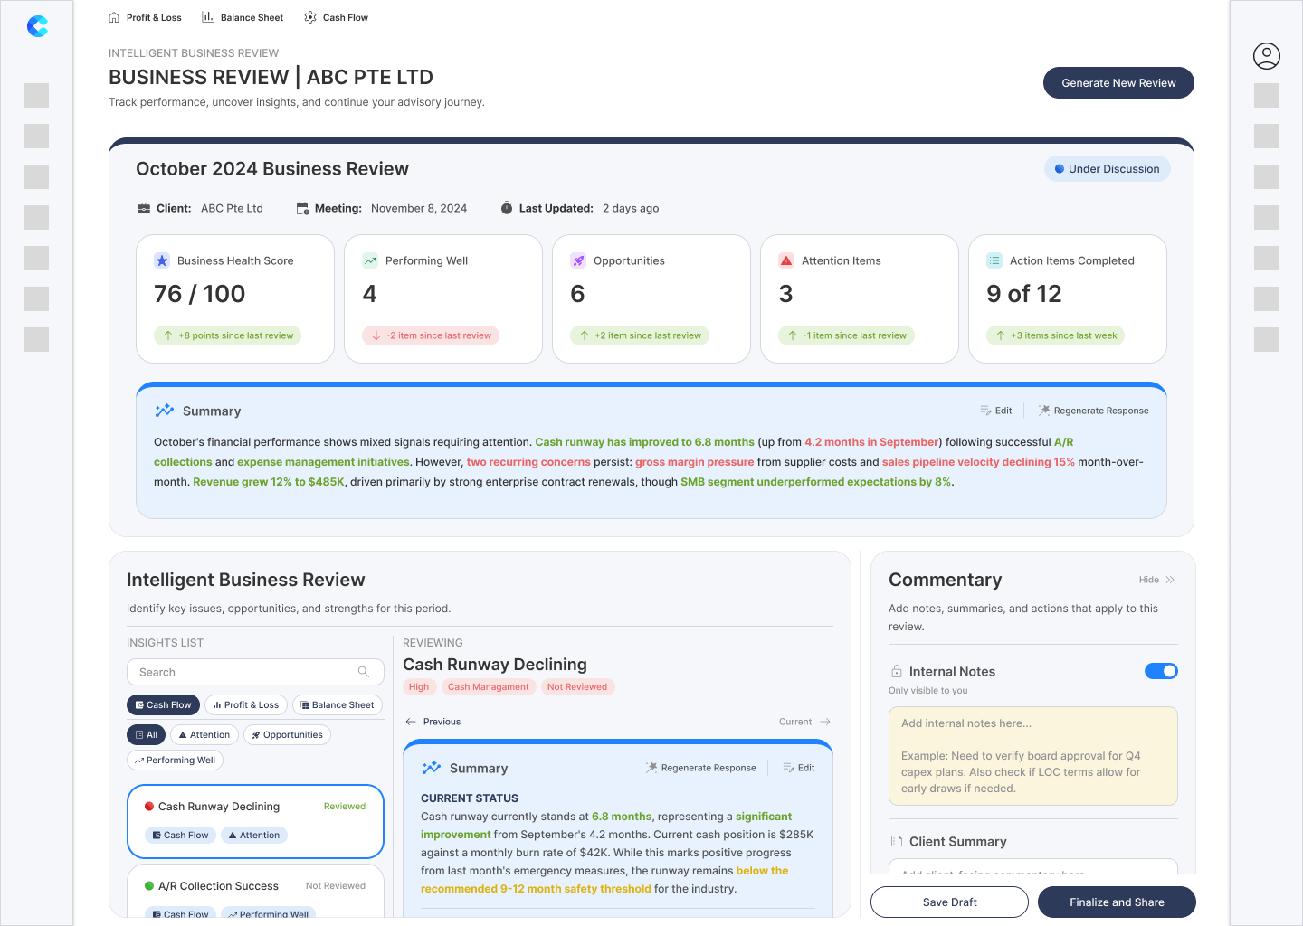Open the Profit & Loss tab
The height and width of the screenshot is (926, 1303).
(145, 17)
